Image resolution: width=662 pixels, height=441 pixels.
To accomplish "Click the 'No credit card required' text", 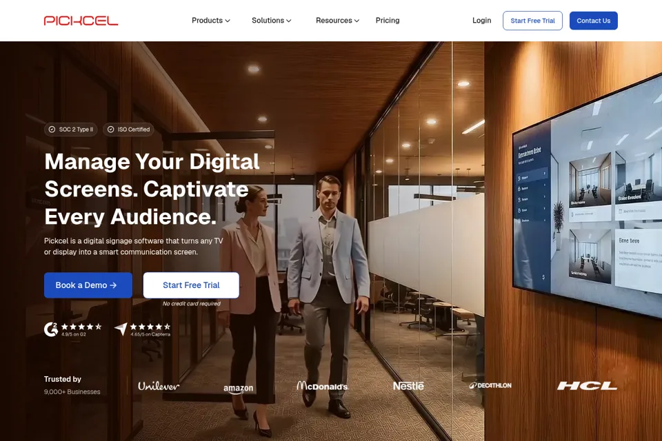I will coord(191,303).
